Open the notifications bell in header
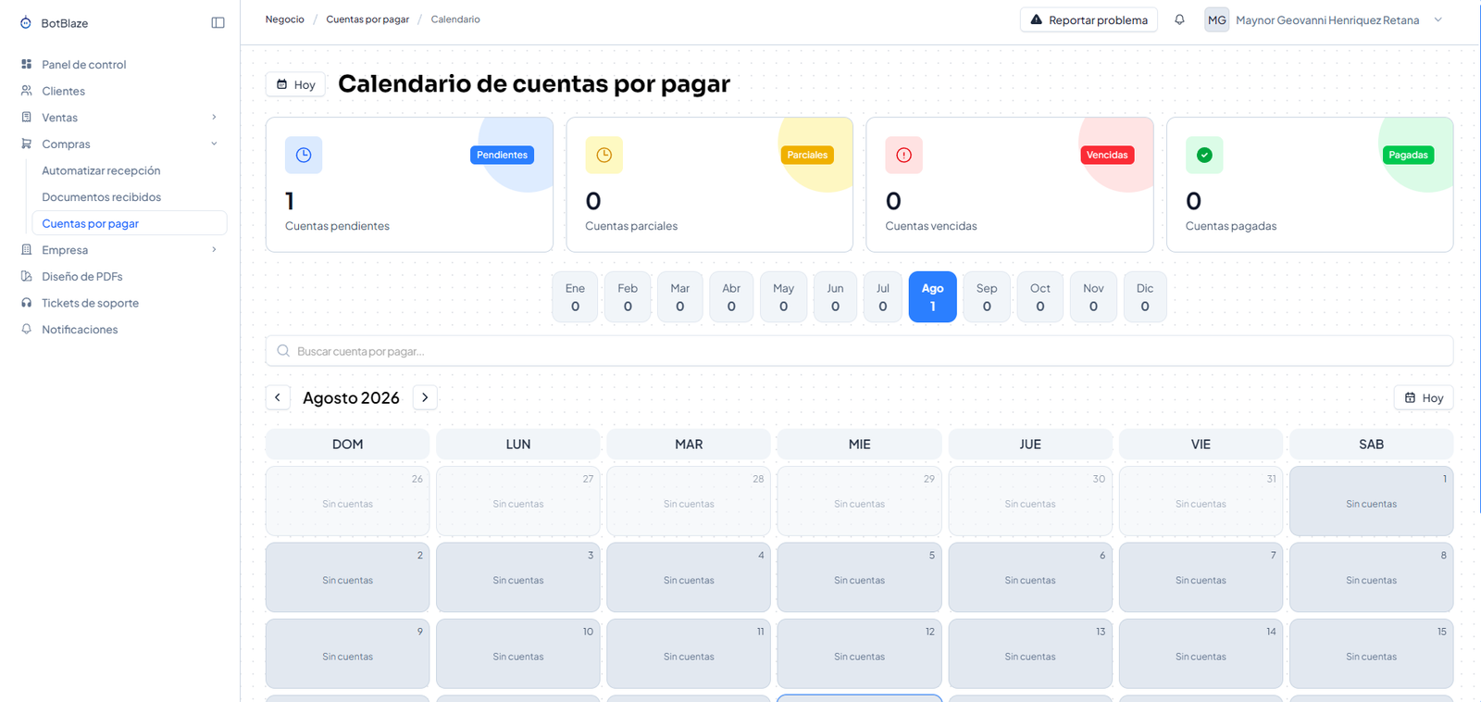 [x=1179, y=19]
